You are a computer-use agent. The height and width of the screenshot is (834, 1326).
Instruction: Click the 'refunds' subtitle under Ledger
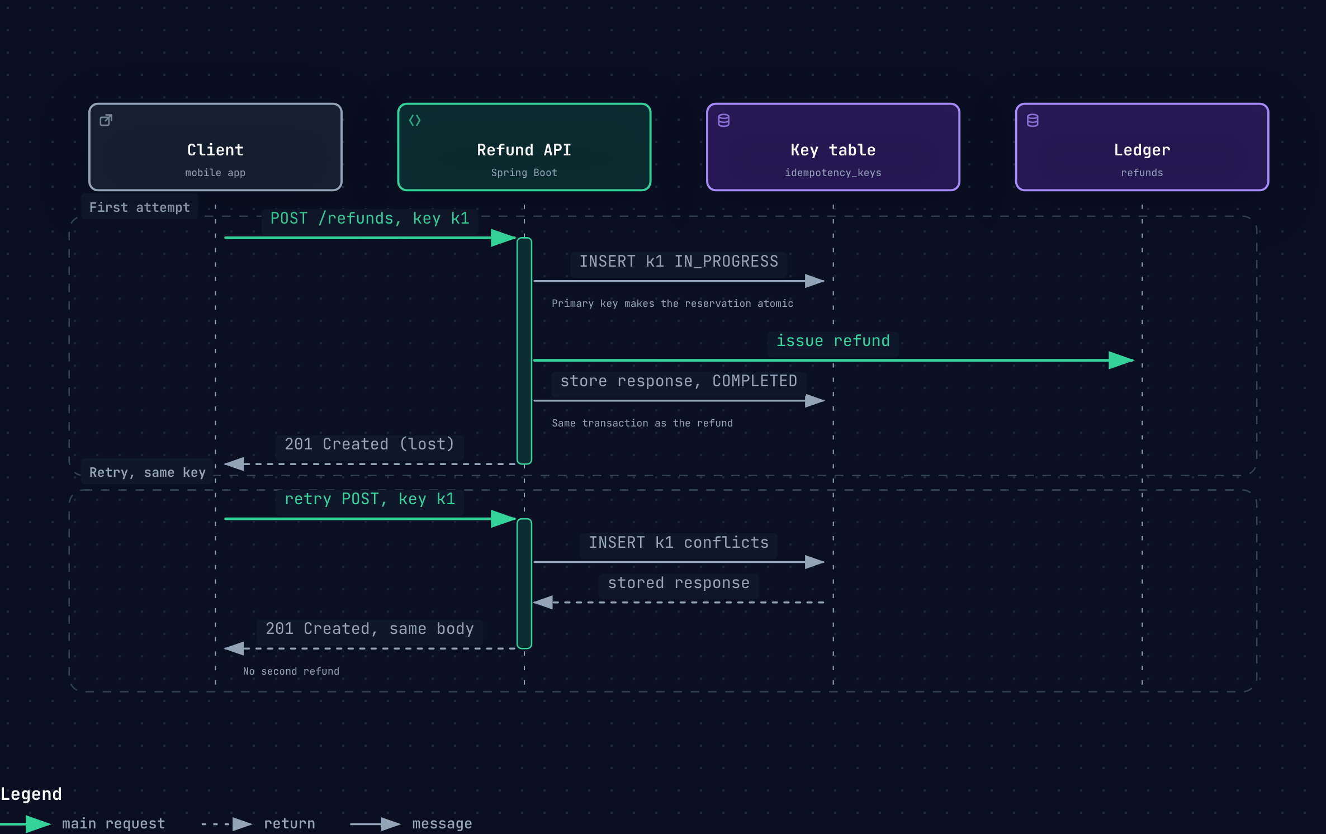pyautogui.click(x=1142, y=173)
